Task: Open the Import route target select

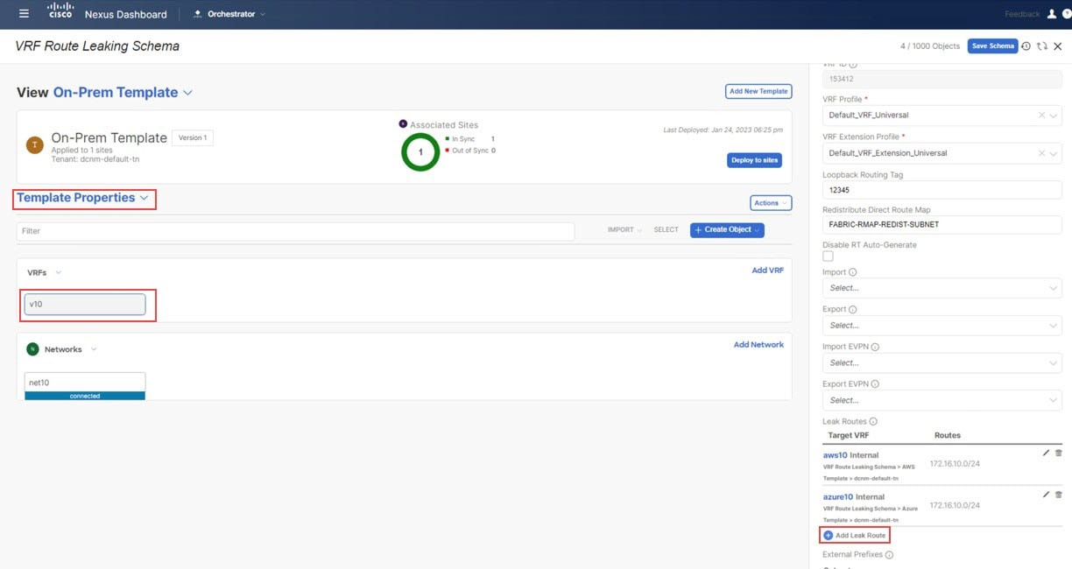Action: pos(942,288)
